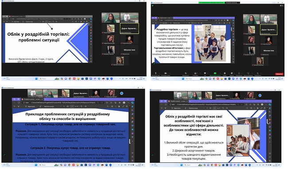288x169 pixels.
Task: Click the blue next-participants arrow above 'Приклади проблемних ситуацій' slide
Action: tap(121, 93)
